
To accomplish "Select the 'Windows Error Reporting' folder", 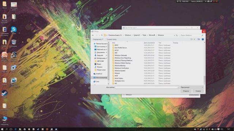I will coord(123,58).
